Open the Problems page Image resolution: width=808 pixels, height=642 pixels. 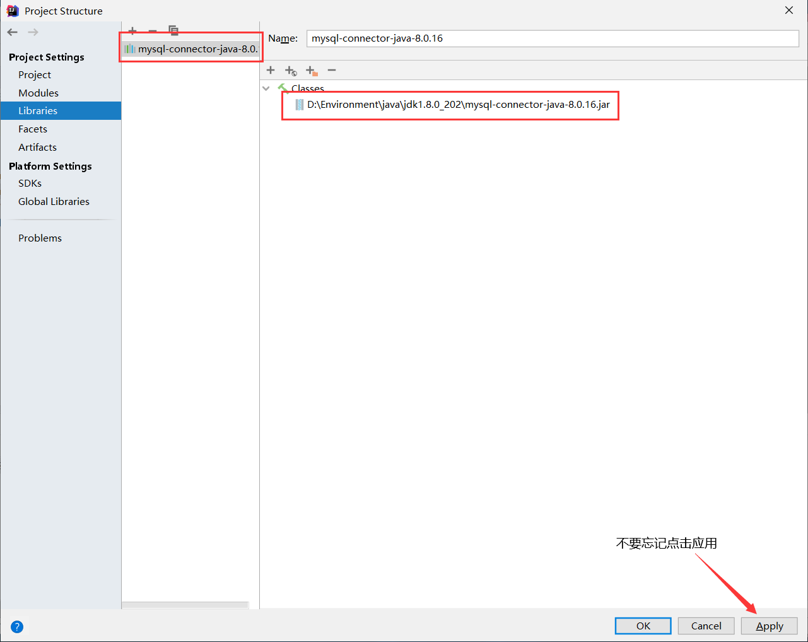40,238
